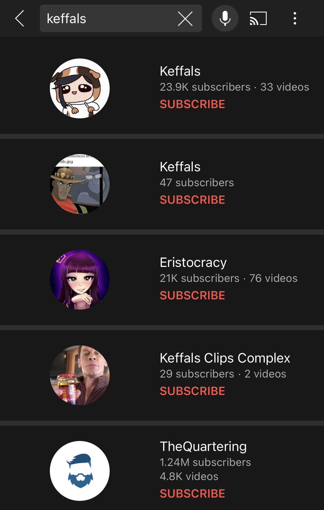Open TheQuartering channel title
Viewport: 324px width, 510px height.
pos(203,447)
